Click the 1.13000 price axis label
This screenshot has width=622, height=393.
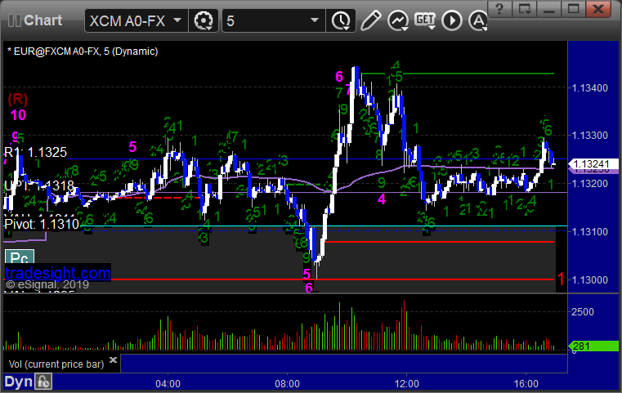click(x=590, y=280)
